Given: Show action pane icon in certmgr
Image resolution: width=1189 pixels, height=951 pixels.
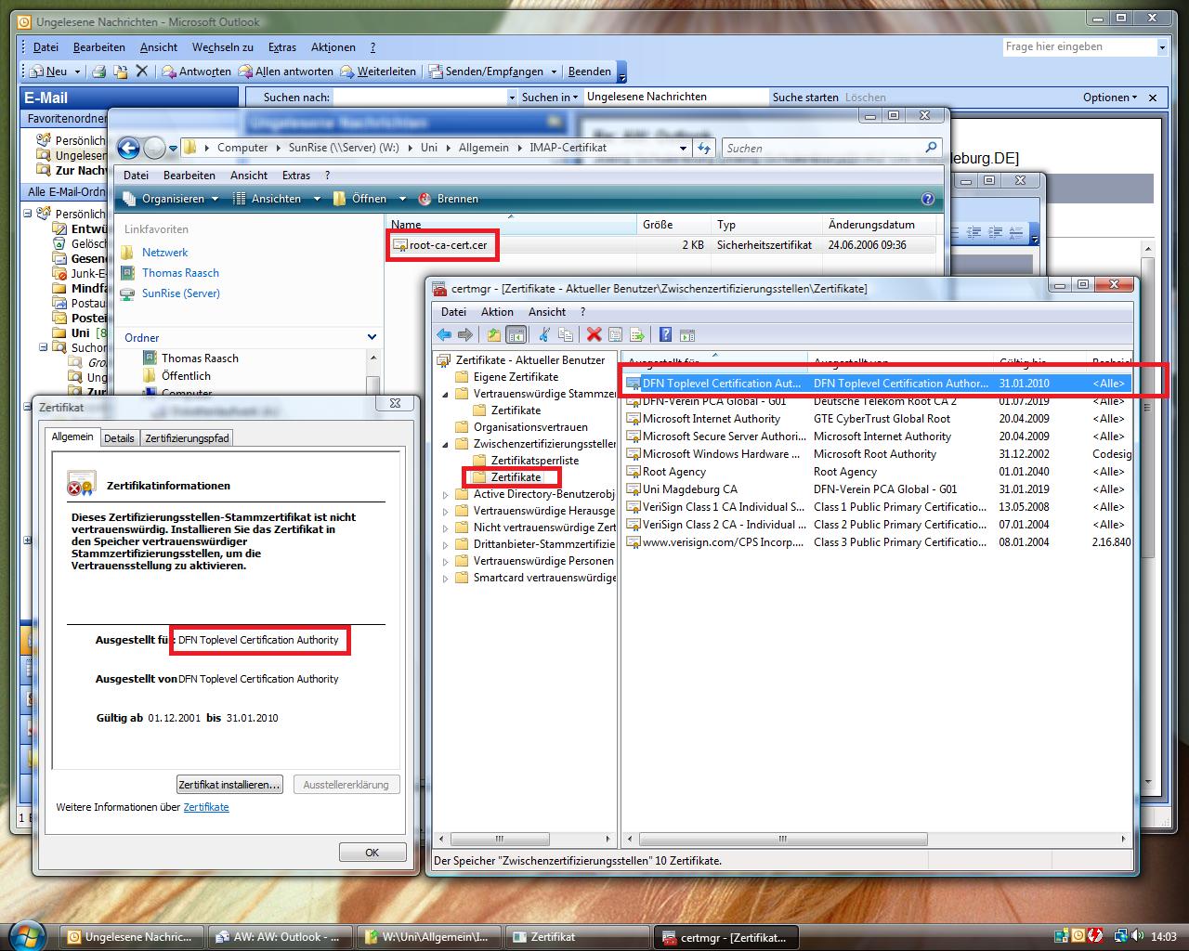Looking at the screenshot, I should [x=687, y=334].
